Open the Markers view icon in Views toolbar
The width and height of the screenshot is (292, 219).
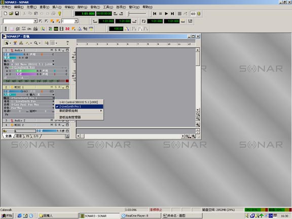[x=74, y=29]
